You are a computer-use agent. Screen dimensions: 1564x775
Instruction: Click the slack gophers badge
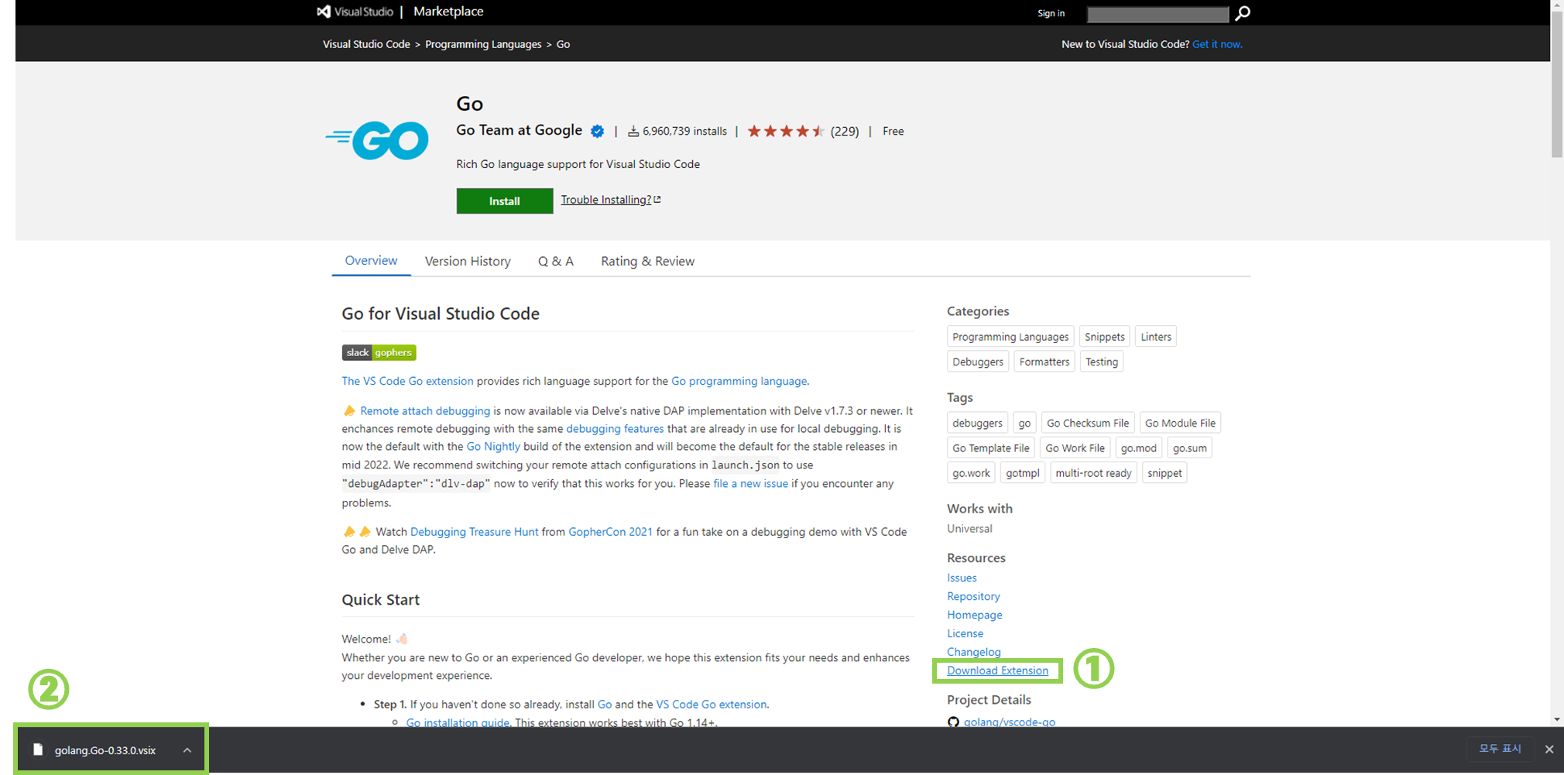point(379,352)
